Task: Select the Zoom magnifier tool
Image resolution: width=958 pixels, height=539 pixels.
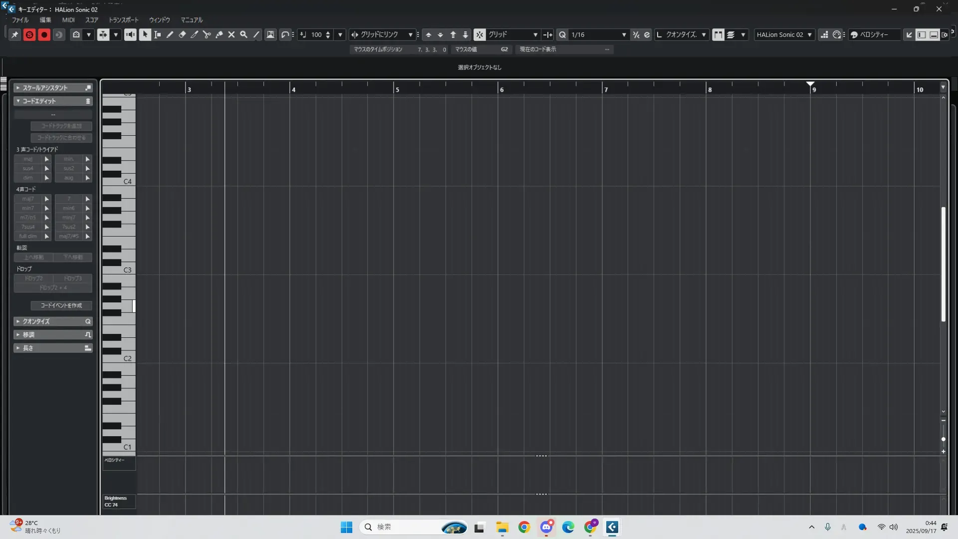Action: point(243,34)
